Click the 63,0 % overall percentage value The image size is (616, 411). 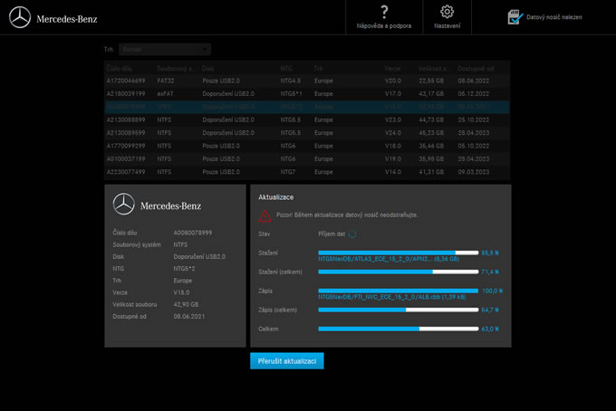[490, 329]
